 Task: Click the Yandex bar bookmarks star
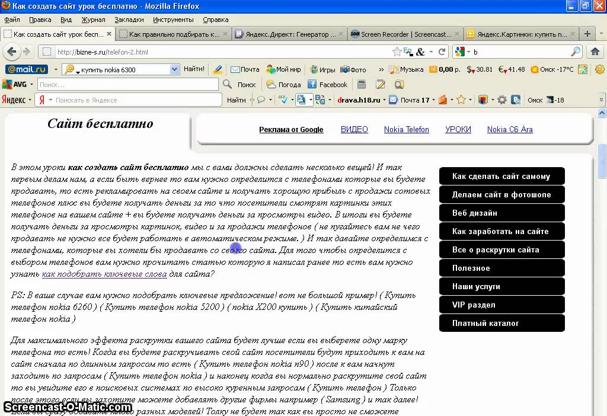pos(461,100)
